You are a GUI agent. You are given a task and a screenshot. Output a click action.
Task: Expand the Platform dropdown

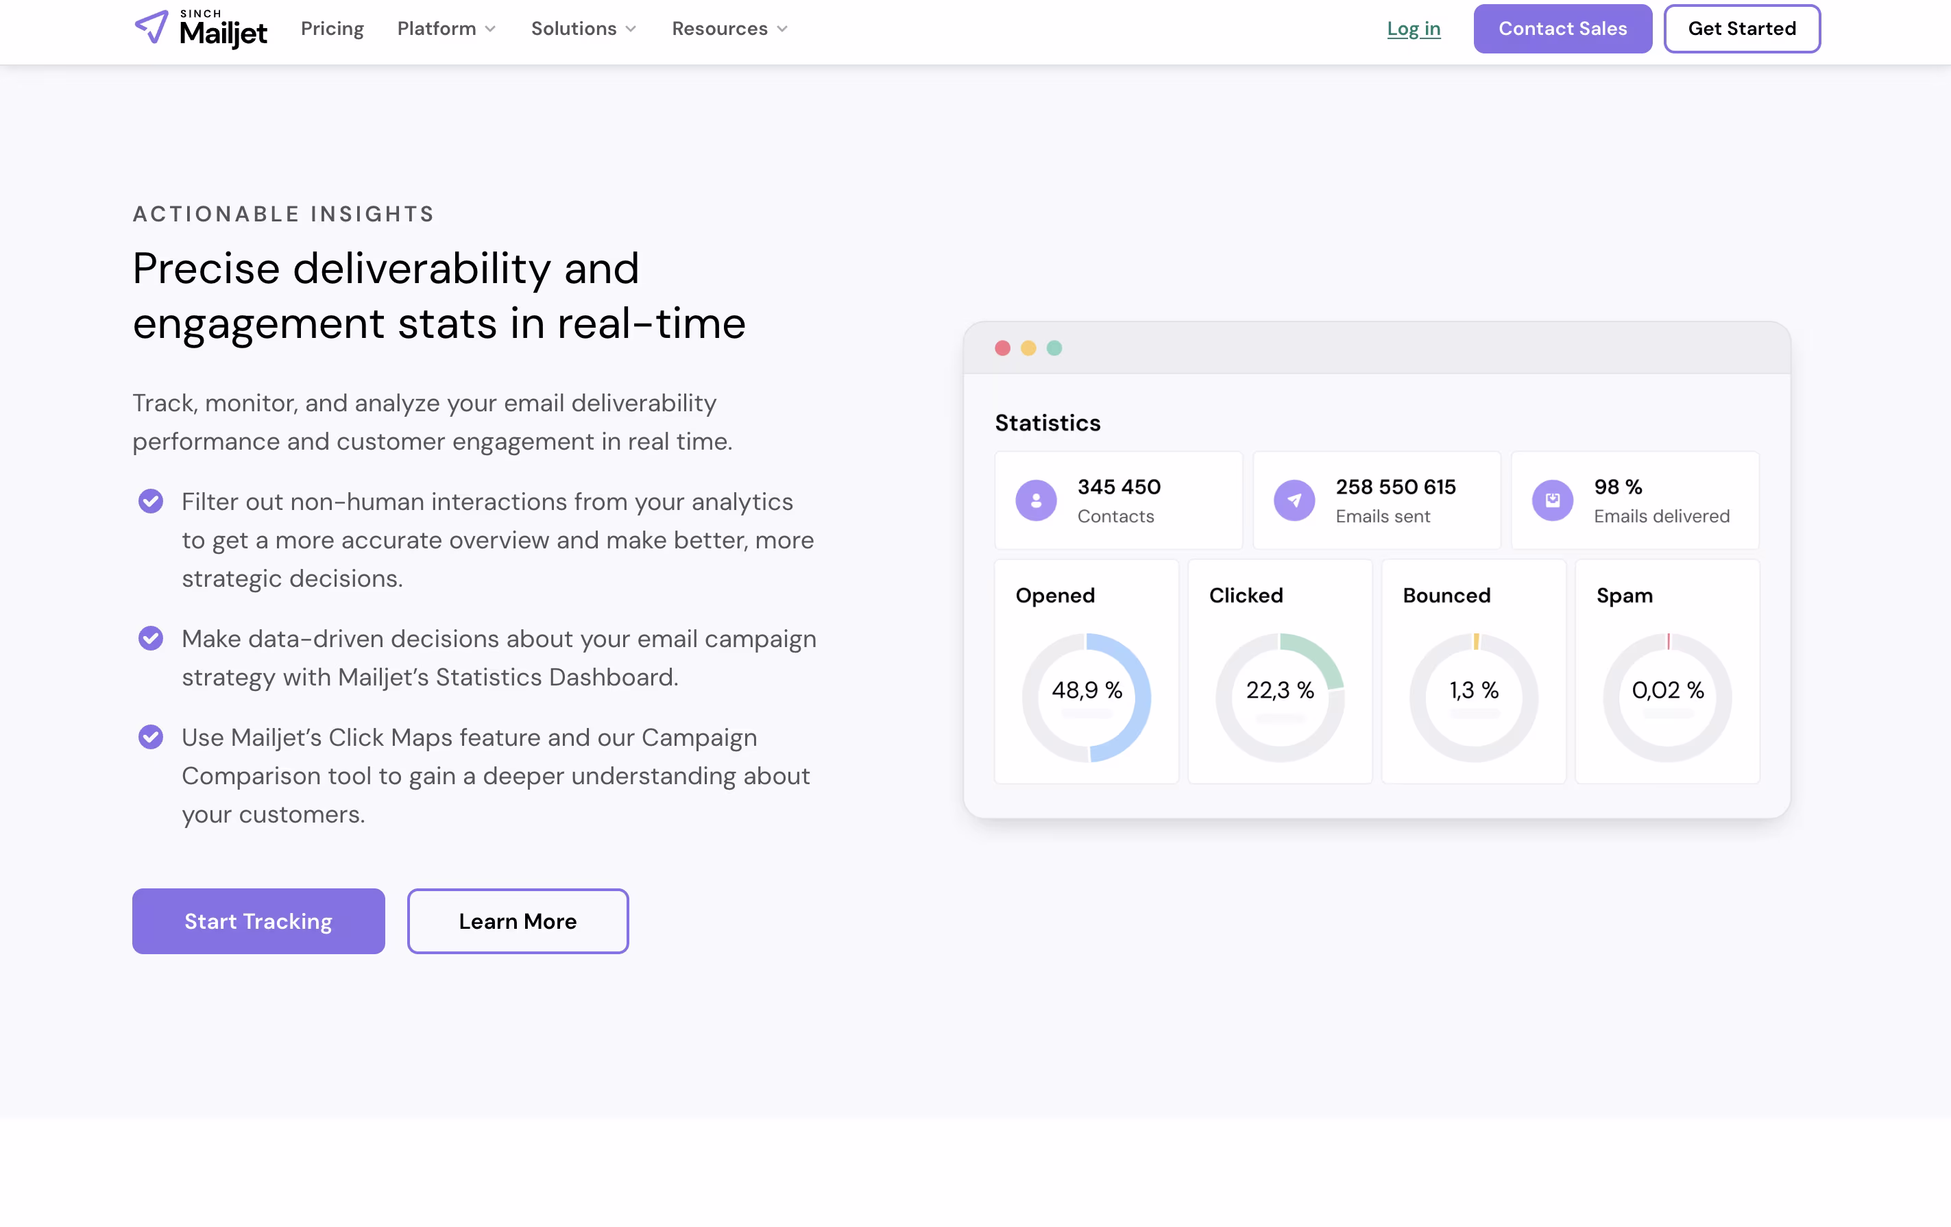coord(446,28)
